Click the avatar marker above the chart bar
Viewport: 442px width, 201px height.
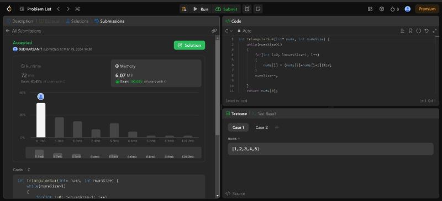point(41,97)
